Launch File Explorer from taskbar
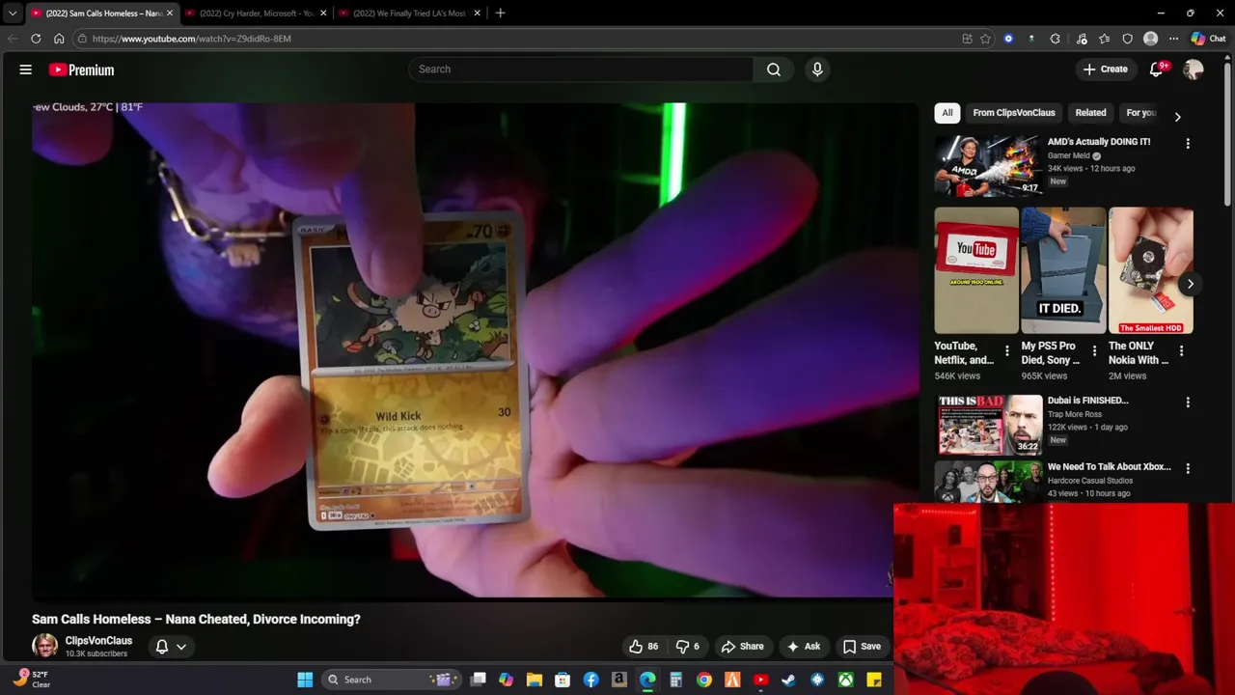Viewport: 1235px width, 695px height. [535, 680]
